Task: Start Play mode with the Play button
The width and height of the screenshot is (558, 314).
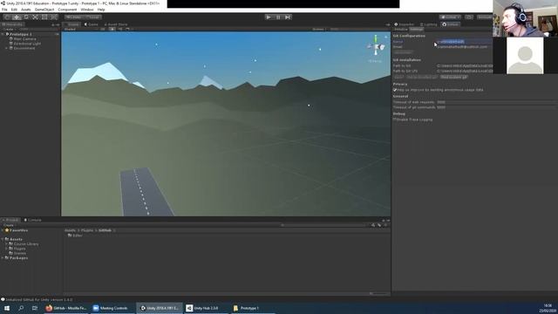Action: point(269,17)
